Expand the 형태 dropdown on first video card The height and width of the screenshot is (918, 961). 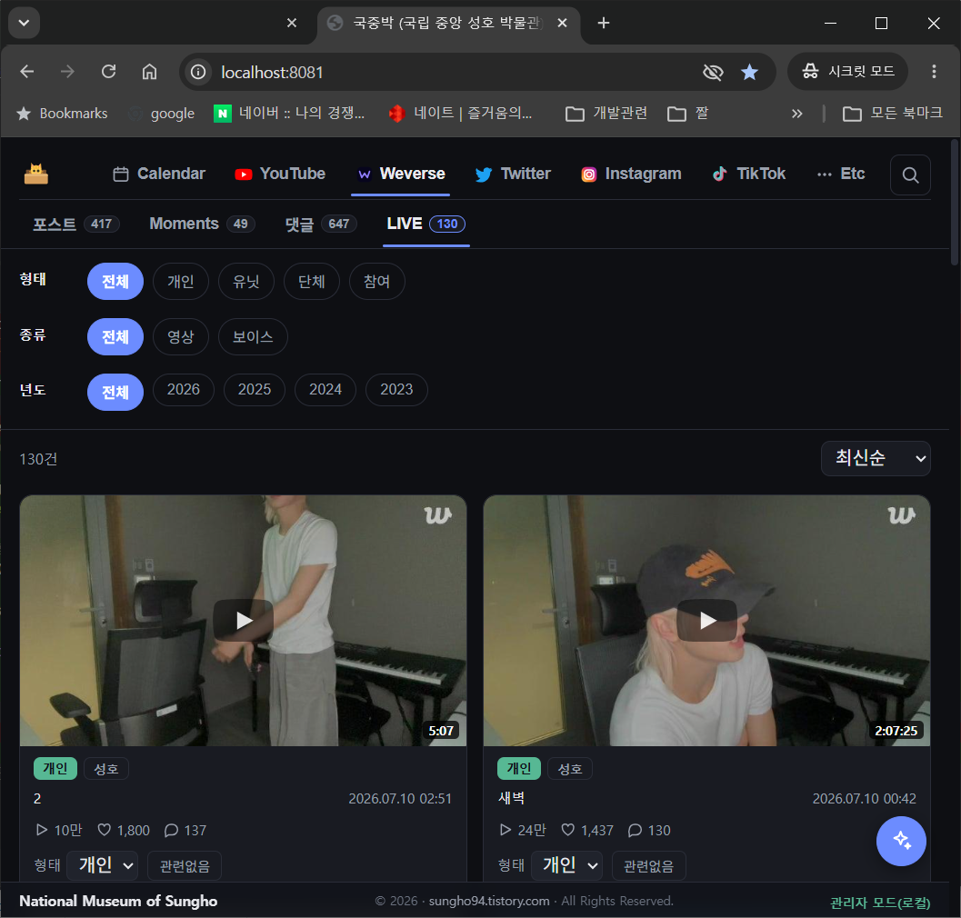(103, 865)
